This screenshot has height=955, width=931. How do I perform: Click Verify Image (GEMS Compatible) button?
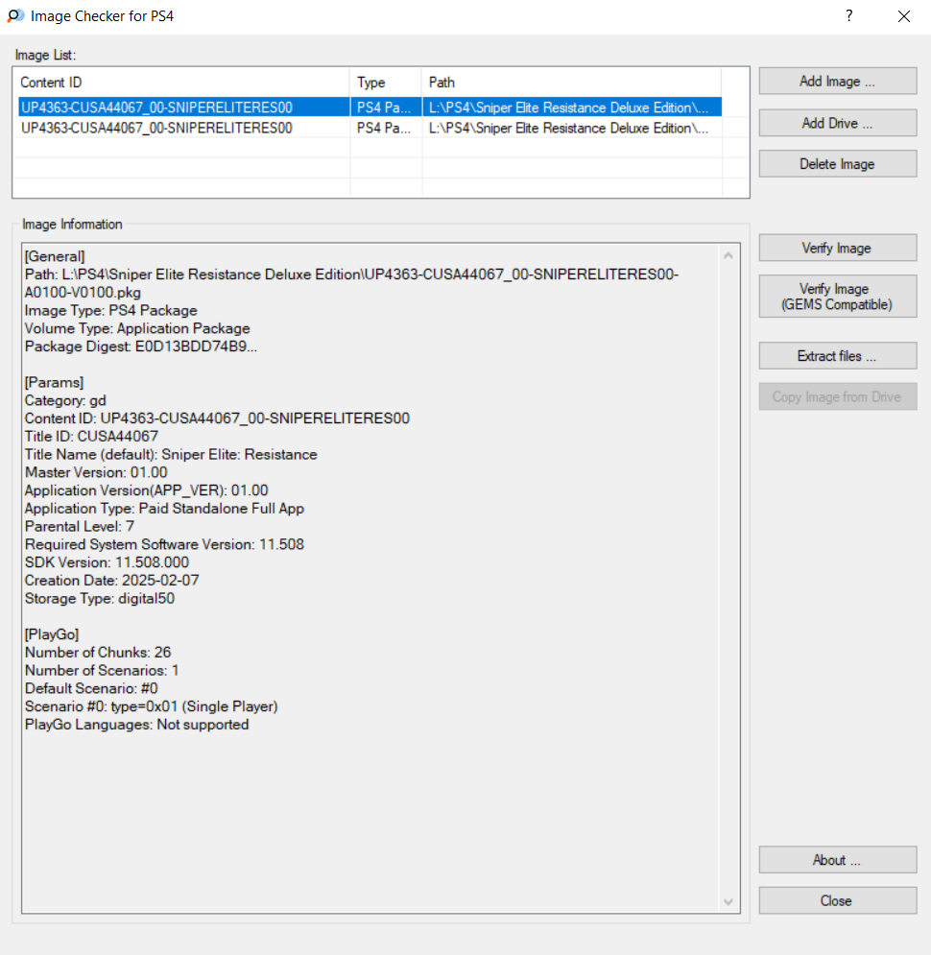point(837,297)
